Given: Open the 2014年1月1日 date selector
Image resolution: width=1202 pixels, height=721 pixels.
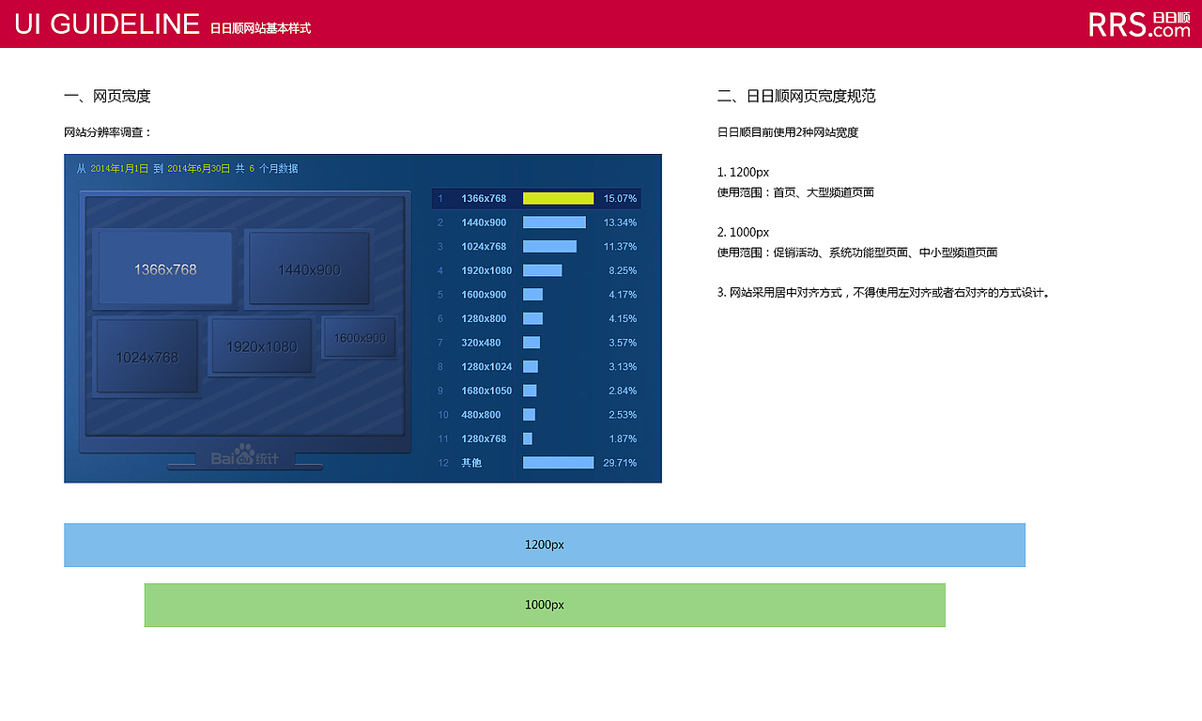Looking at the screenshot, I should point(118,168).
